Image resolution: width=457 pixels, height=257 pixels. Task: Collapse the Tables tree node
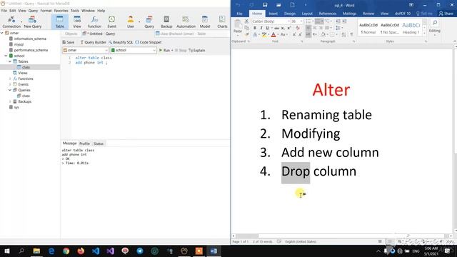[x=10, y=61]
